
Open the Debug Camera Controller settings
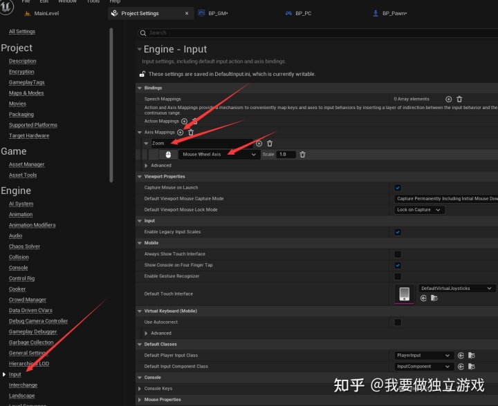39,321
